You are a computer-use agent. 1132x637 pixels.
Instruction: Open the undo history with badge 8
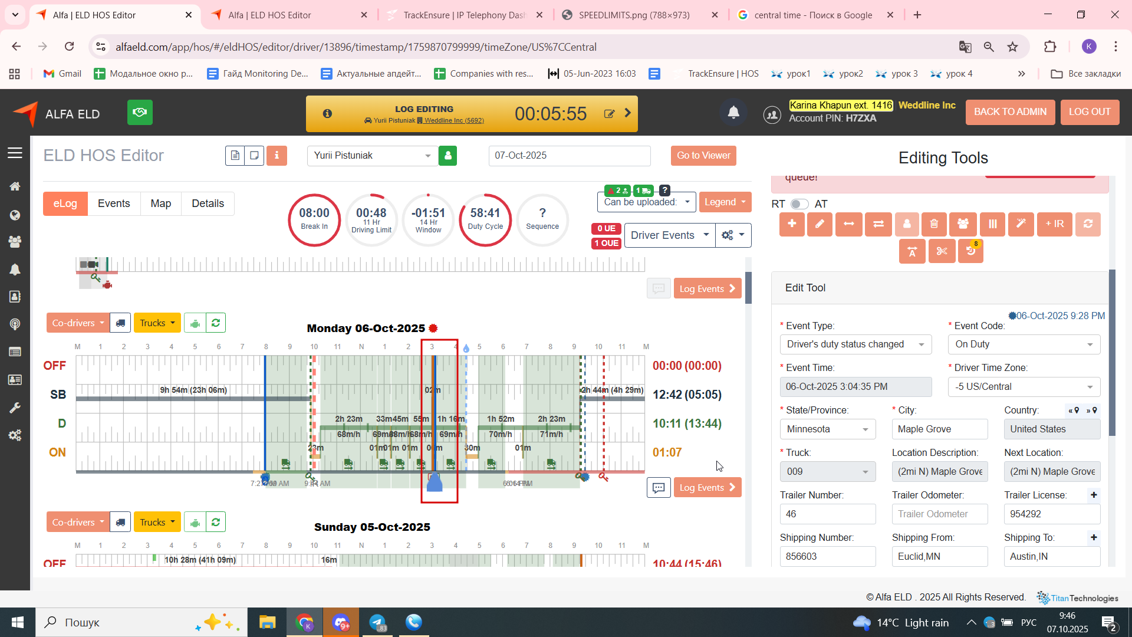[x=970, y=252]
